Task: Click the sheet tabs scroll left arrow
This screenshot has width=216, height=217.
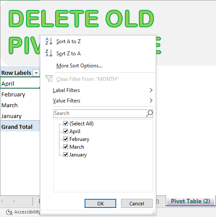Action: [2, 201]
